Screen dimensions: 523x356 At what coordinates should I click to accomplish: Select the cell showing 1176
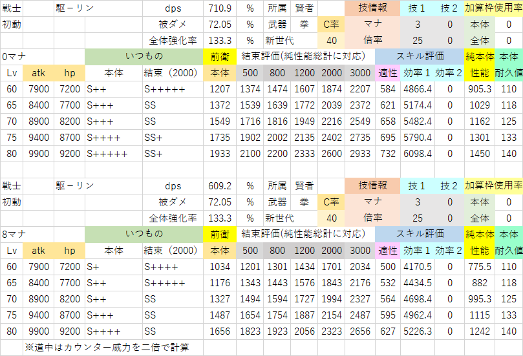[x=220, y=283]
